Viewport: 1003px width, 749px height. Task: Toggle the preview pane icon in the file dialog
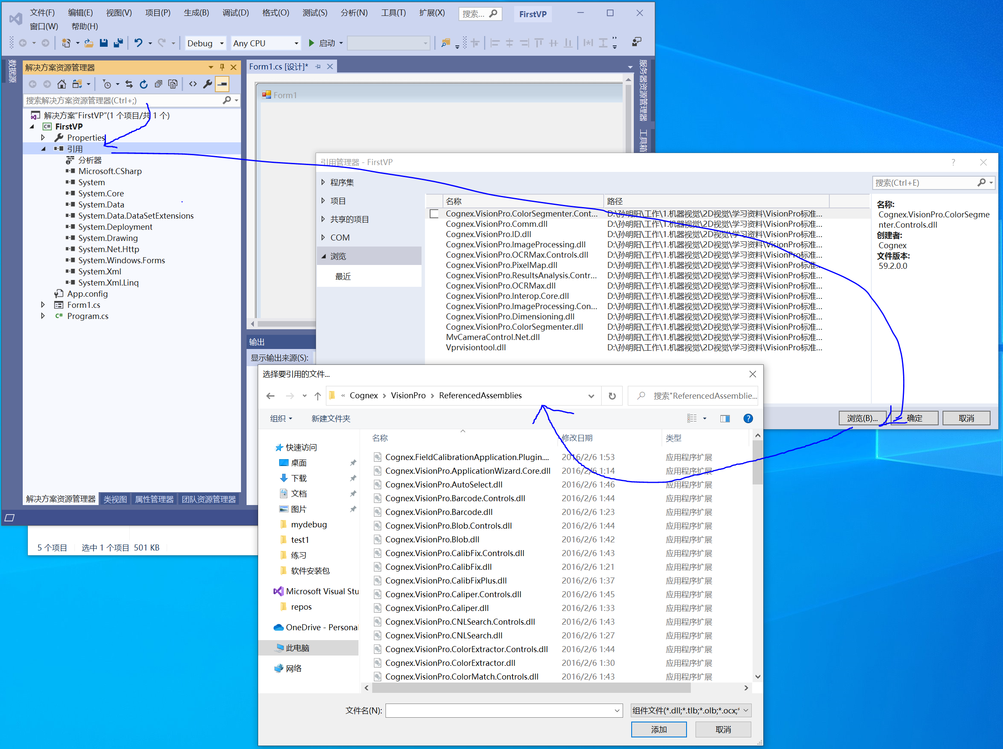click(725, 418)
